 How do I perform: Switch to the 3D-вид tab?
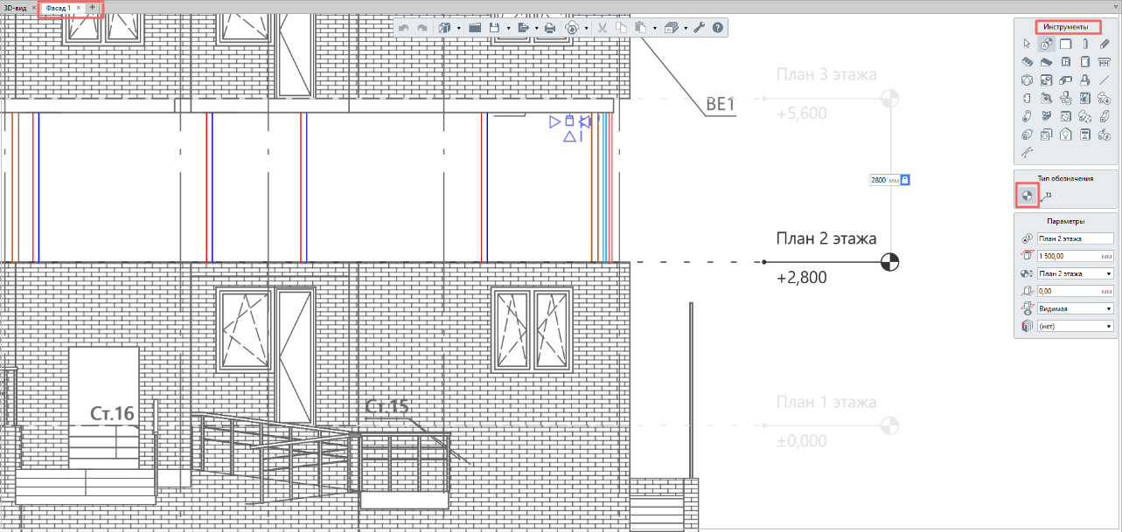(x=15, y=7)
